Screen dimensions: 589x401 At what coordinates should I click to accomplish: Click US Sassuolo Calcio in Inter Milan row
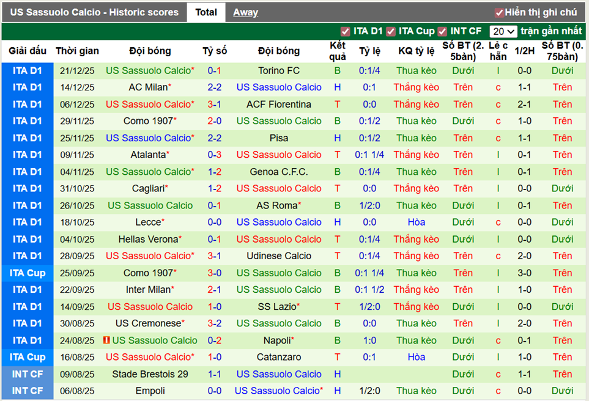click(x=279, y=290)
